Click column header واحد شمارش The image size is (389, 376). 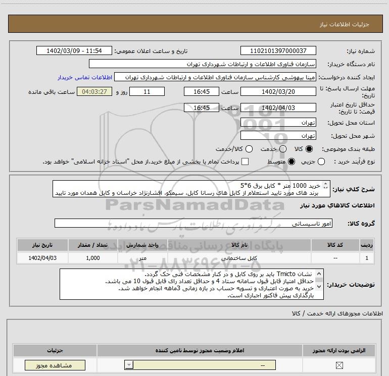point(142,245)
